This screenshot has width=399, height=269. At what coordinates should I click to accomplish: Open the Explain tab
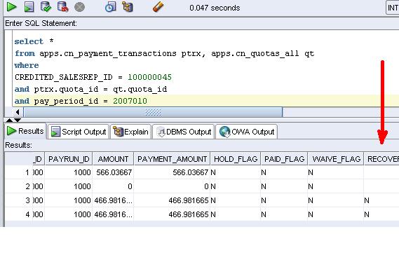tap(130, 132)
